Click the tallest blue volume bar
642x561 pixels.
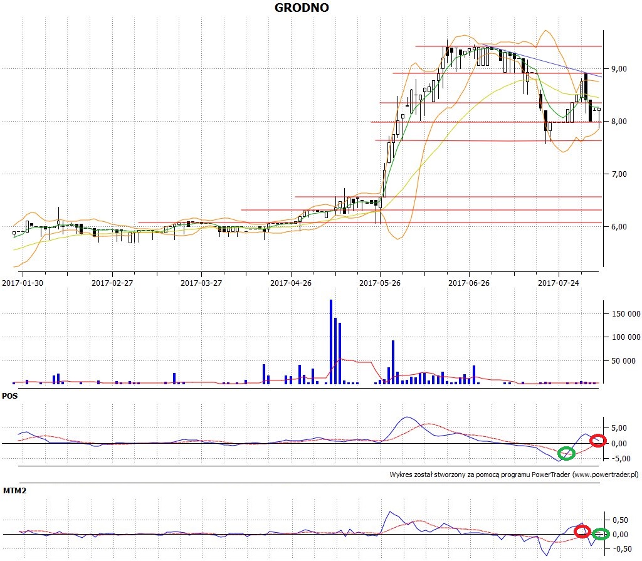click(x=331, y=342)
